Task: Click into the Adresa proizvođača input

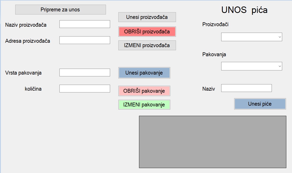Action: coord(85,40)
